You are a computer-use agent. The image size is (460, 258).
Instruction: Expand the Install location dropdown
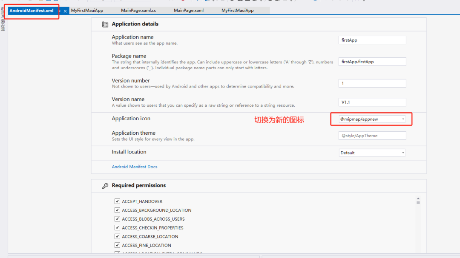click(403, 153)
